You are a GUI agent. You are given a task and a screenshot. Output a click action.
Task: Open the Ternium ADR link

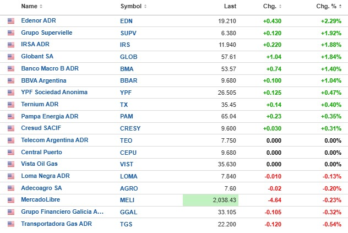pos(40,104)
